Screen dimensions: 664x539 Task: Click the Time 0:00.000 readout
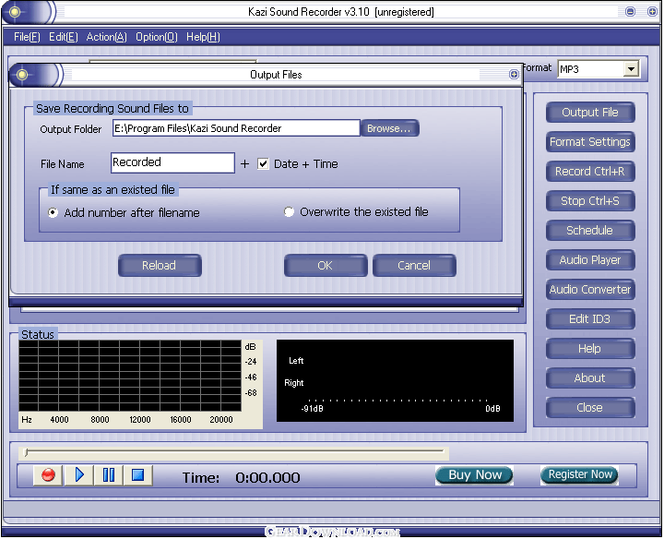pos(242,478)
